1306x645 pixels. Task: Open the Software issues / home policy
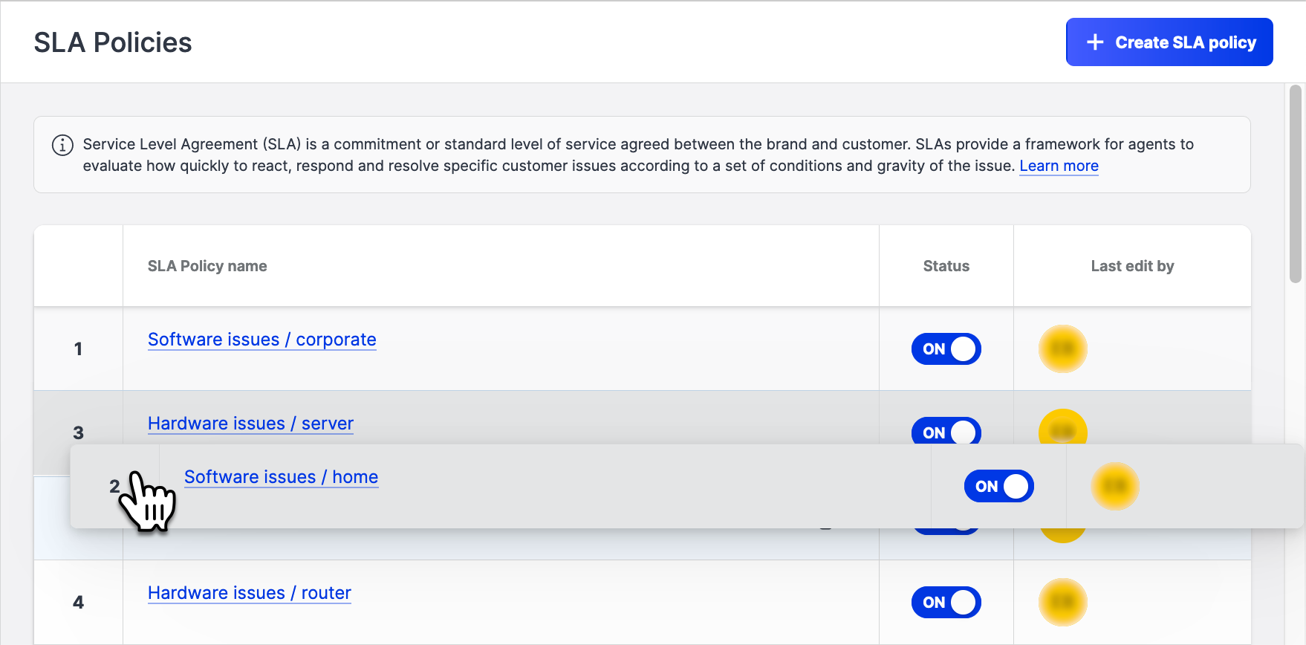point(281,477)
